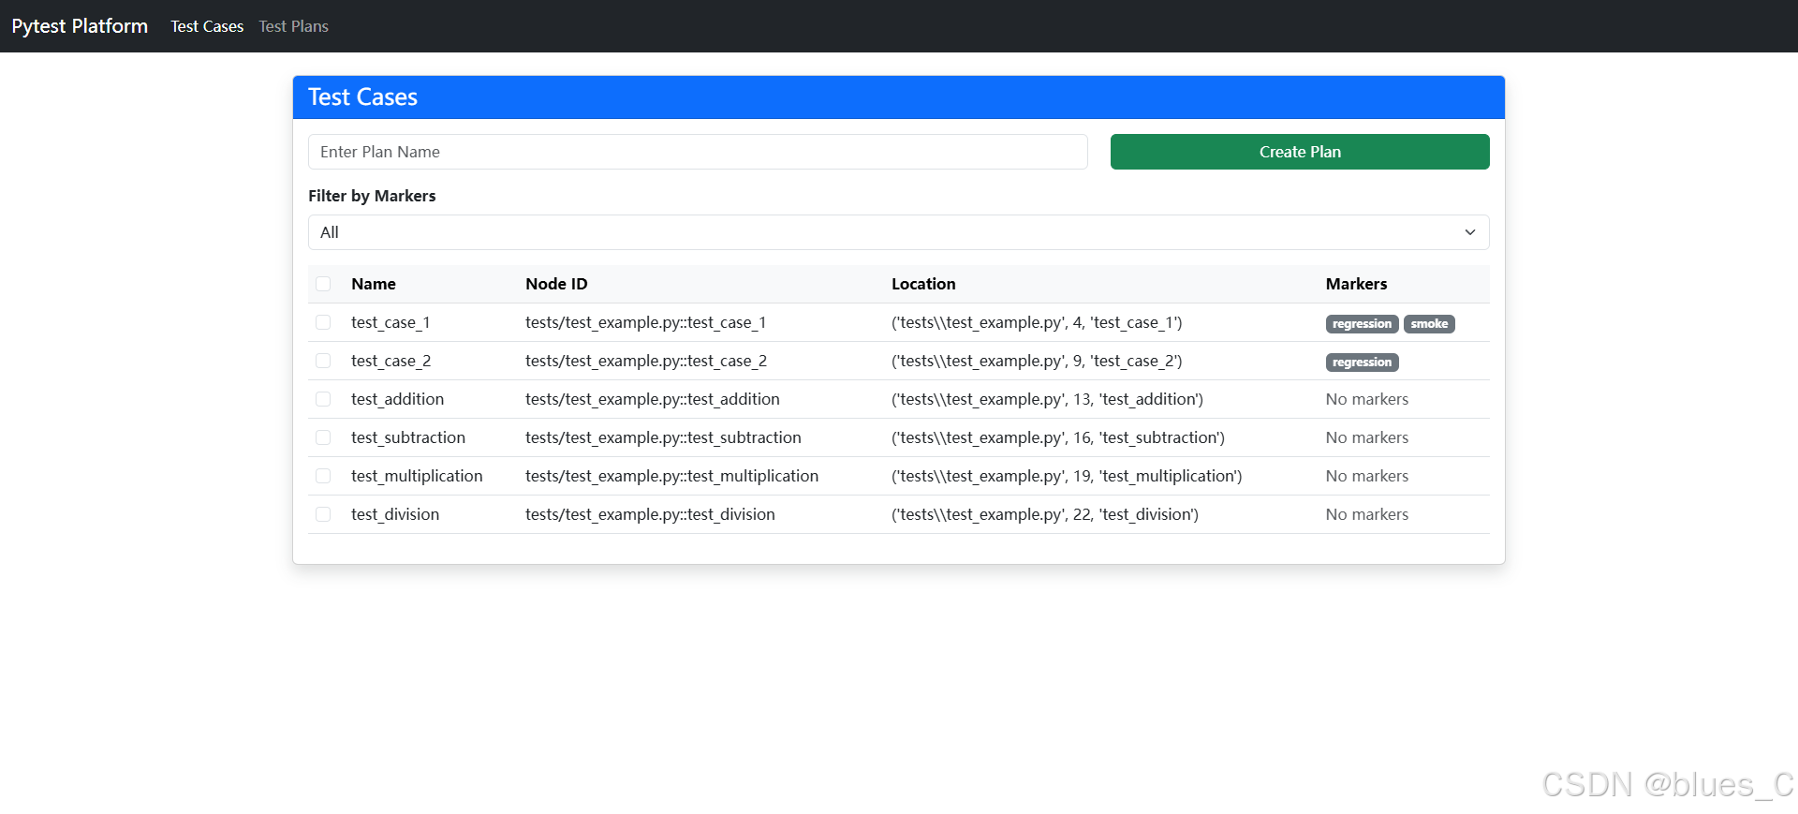The height and width of the screenshot is (814, 1798).
Task: Tick the test_division row checkbox
Action: pos(323,514)
